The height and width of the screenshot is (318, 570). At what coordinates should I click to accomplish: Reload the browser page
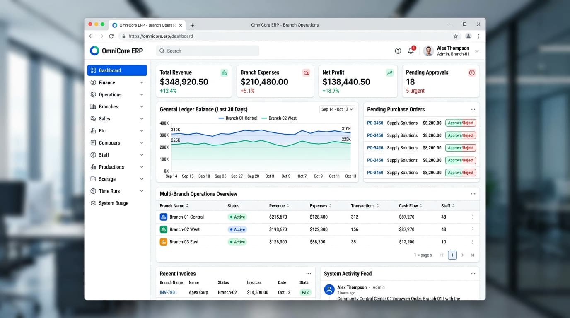pyautogui.click(x=111, y=36)
